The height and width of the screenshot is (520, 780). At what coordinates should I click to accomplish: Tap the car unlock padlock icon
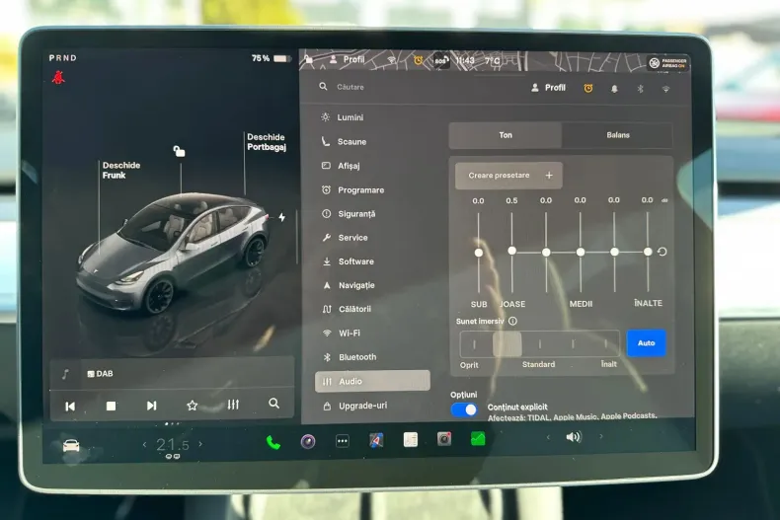click(179, 151)
